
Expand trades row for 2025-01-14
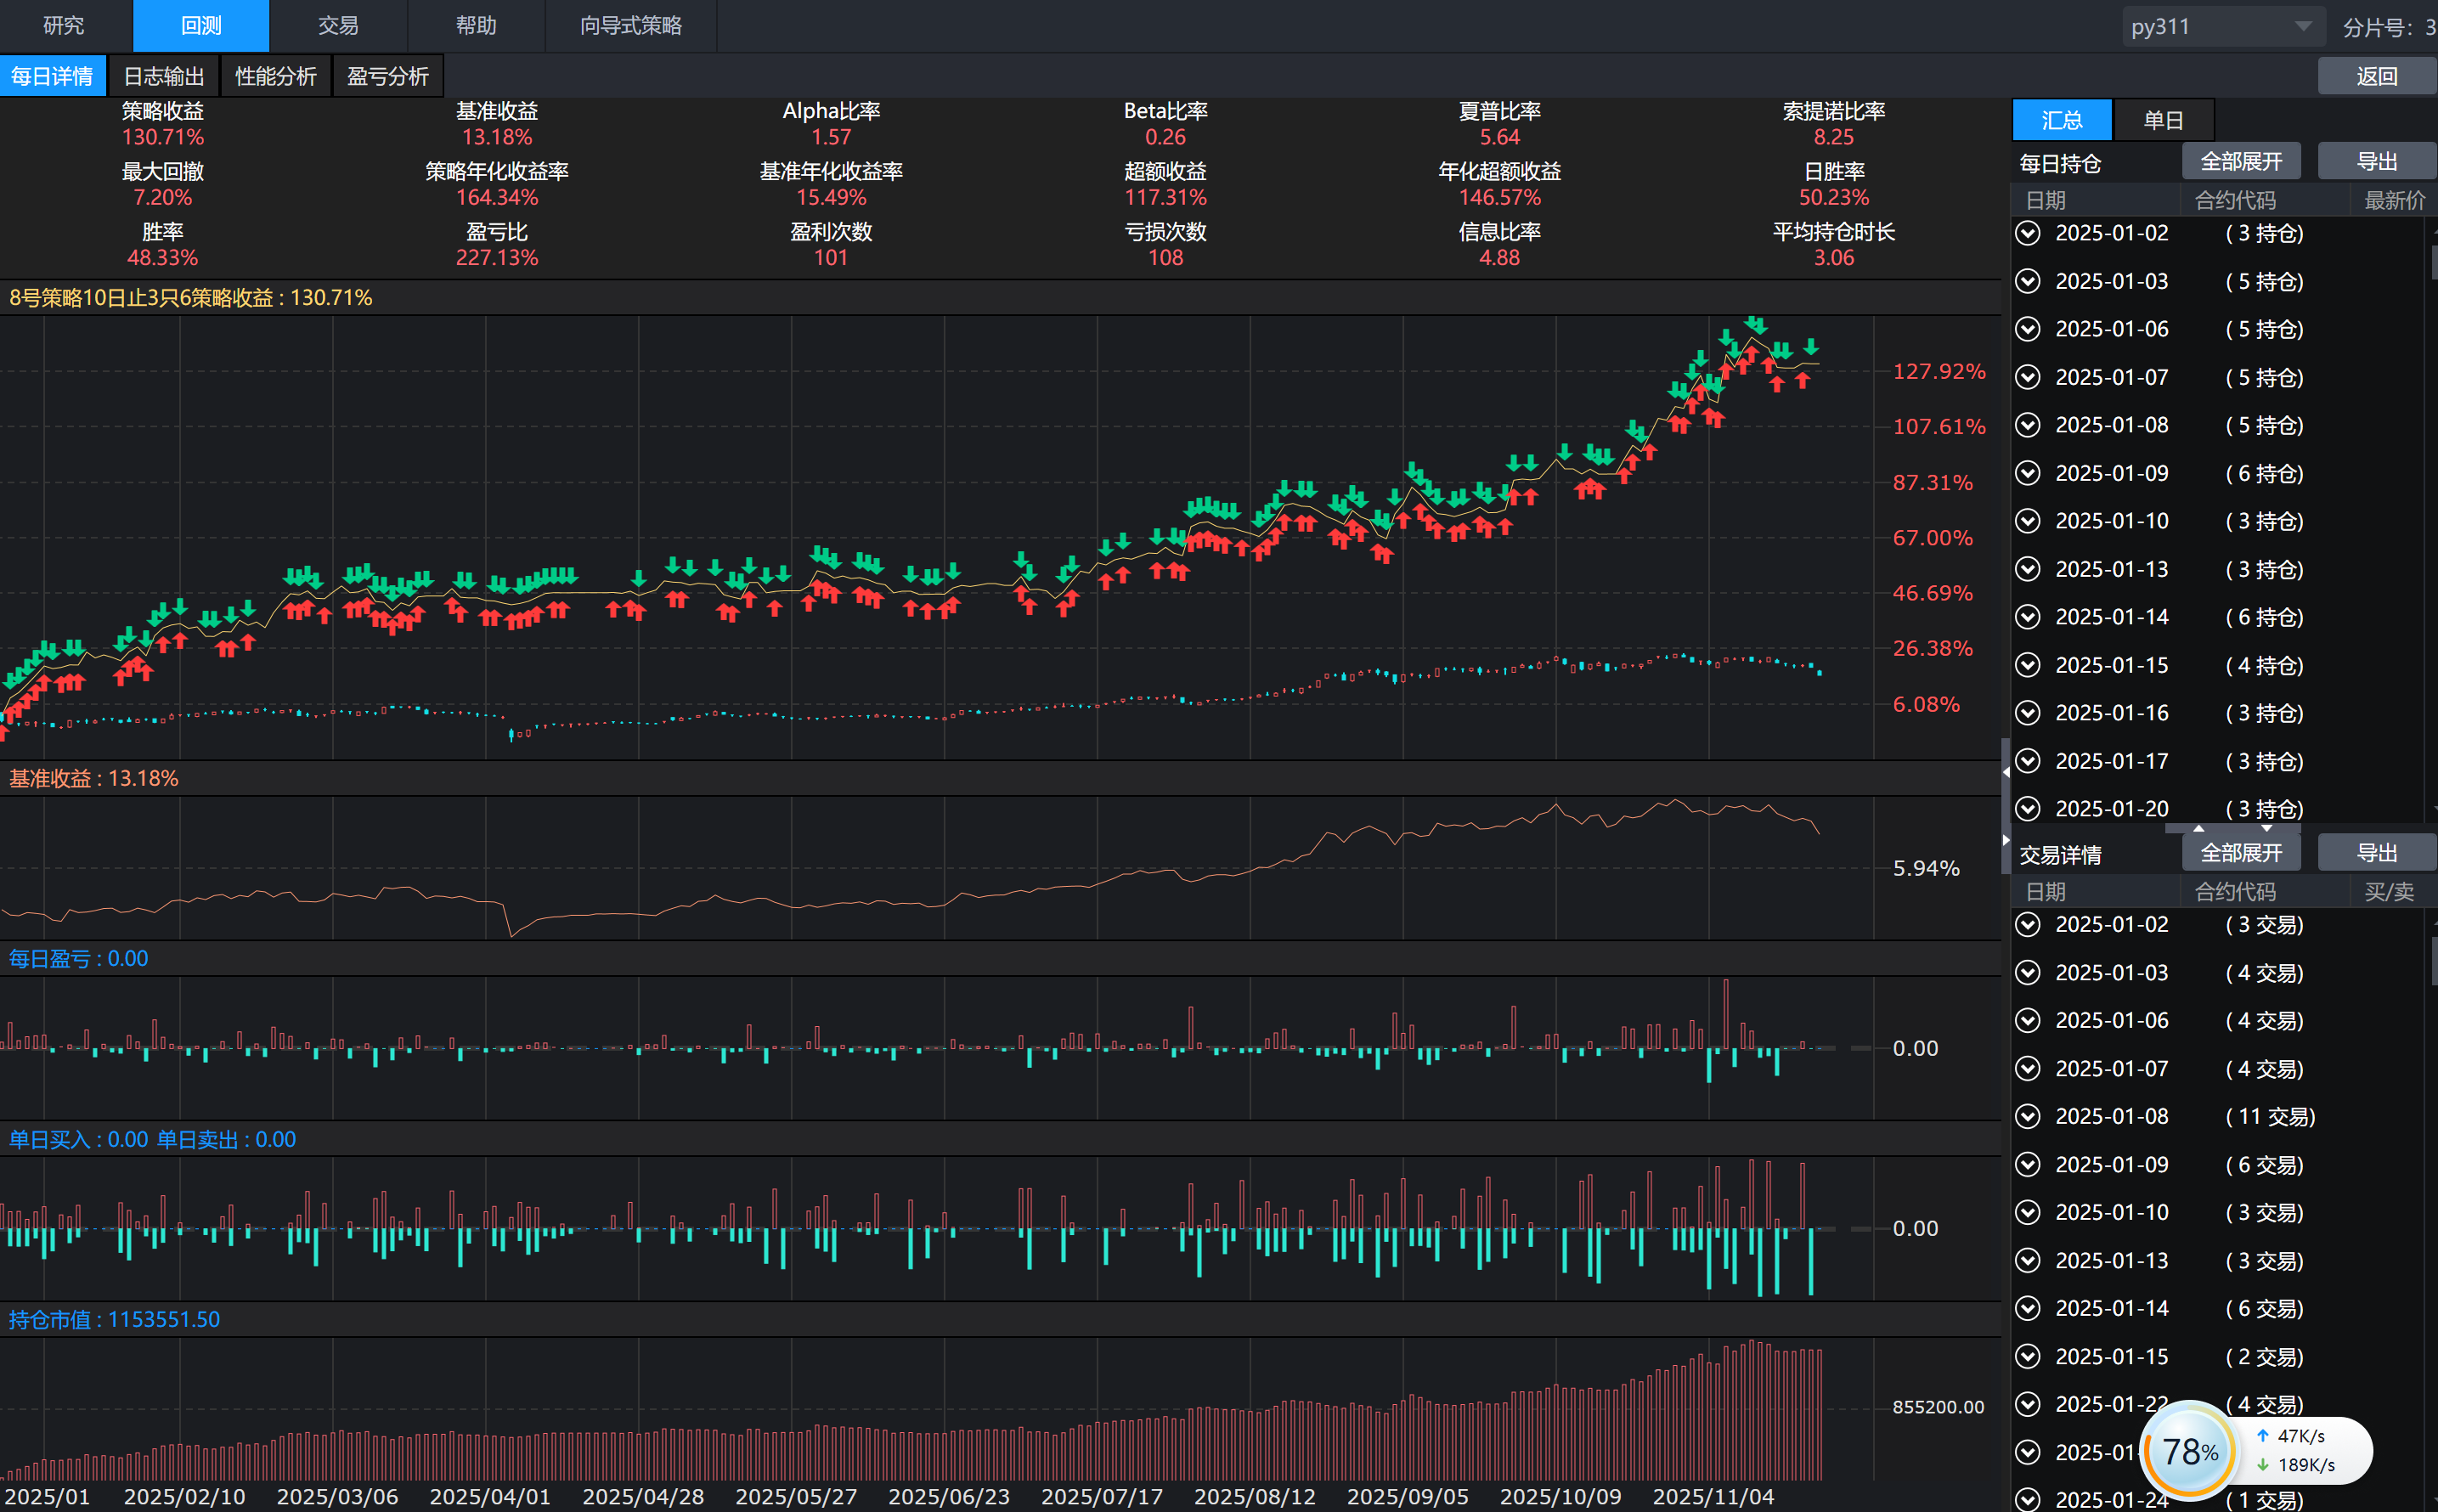(x=2027, y=1308)
